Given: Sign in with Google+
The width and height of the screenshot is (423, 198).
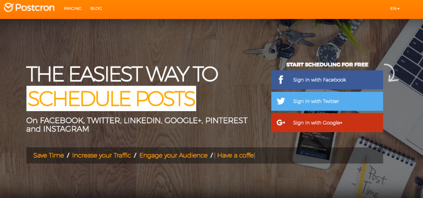Looking at the screenshot, I should click(327, 123).
